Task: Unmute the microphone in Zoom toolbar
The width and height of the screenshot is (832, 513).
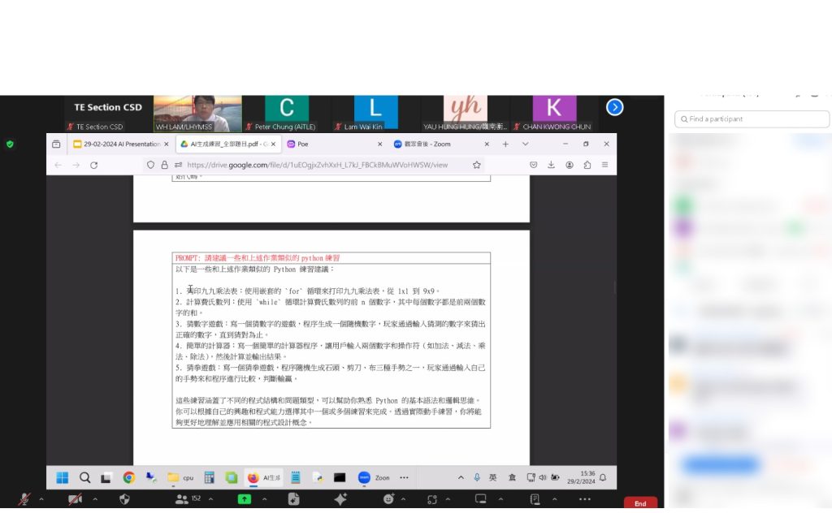Action: 24,499
